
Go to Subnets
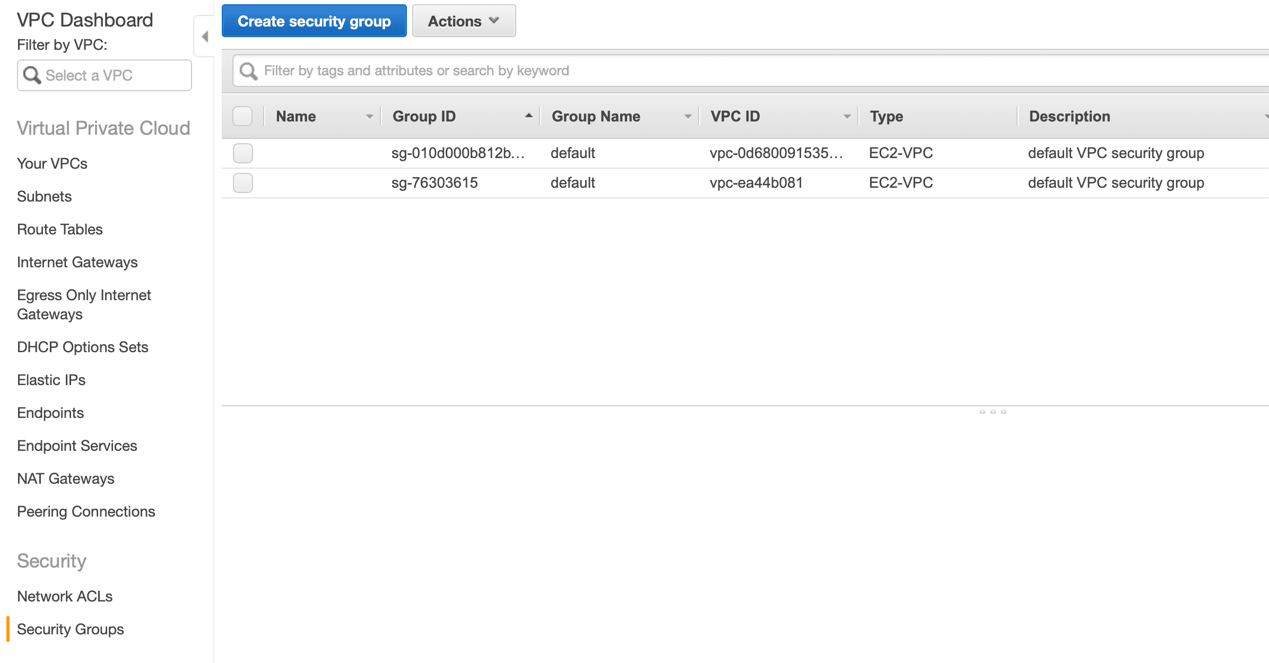pyautogui.click(x=44, y=196)
